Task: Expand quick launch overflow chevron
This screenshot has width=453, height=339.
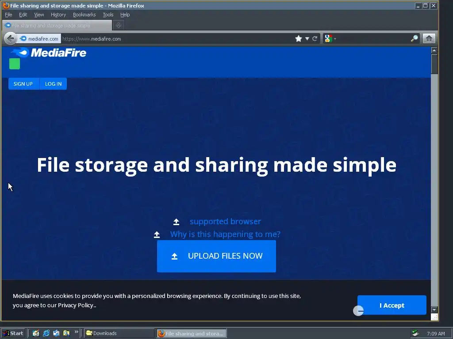Action: tap(76, 332)
